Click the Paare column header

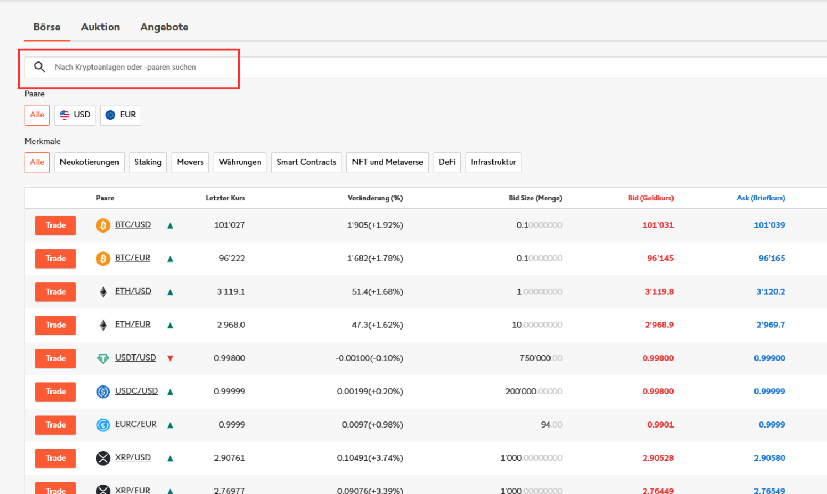click(x=105, y=198)
